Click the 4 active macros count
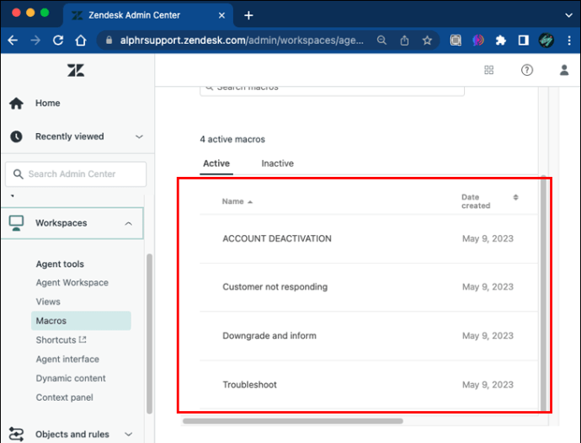 click(x=232, y=140)
